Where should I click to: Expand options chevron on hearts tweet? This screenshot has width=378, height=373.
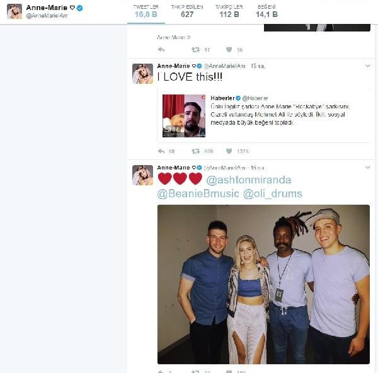(368, 168)
